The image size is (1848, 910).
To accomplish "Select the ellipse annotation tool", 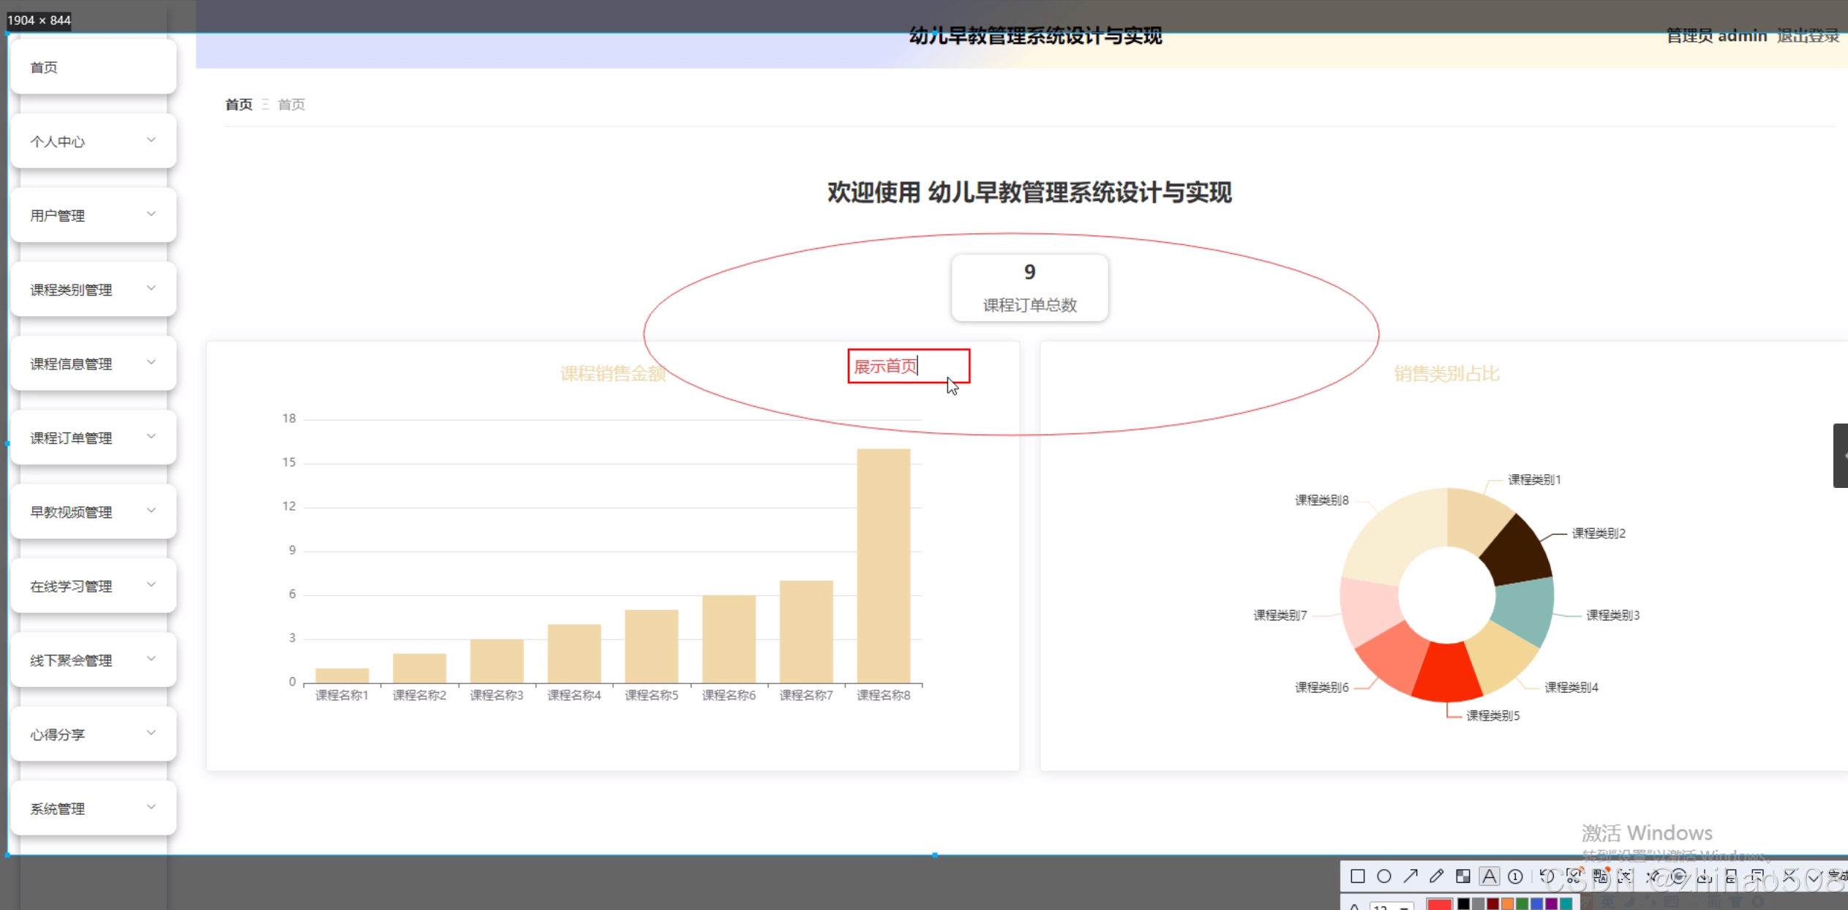I will [x=1384, y=876].
